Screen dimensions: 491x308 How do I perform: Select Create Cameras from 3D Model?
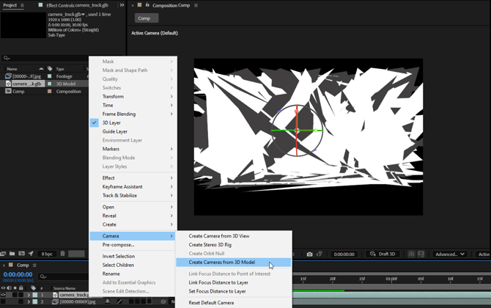(221, 262)
